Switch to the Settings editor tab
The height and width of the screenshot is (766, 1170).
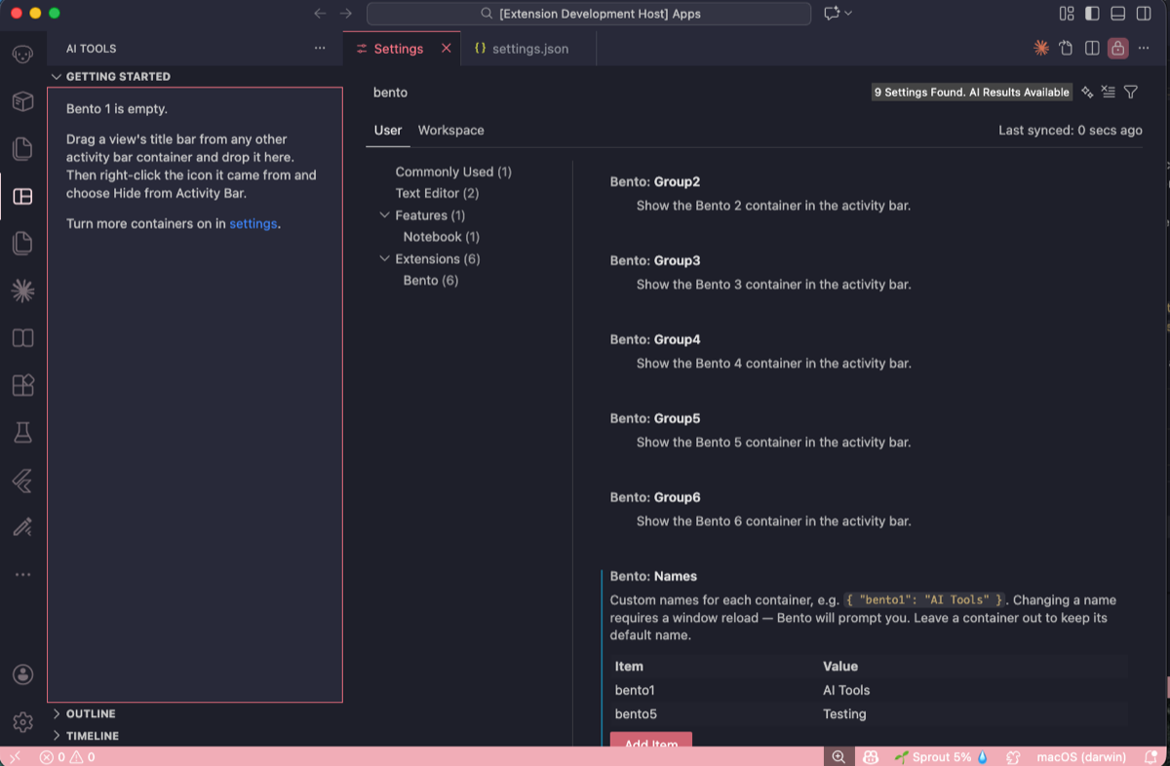[402, 49]
